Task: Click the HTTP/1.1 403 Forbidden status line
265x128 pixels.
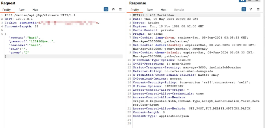Action: [153, 15]
